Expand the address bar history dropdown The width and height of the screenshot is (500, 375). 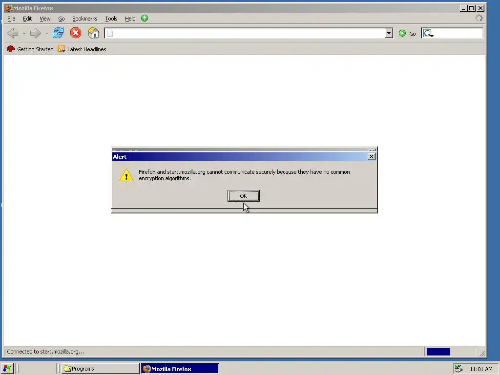point(389,33)
